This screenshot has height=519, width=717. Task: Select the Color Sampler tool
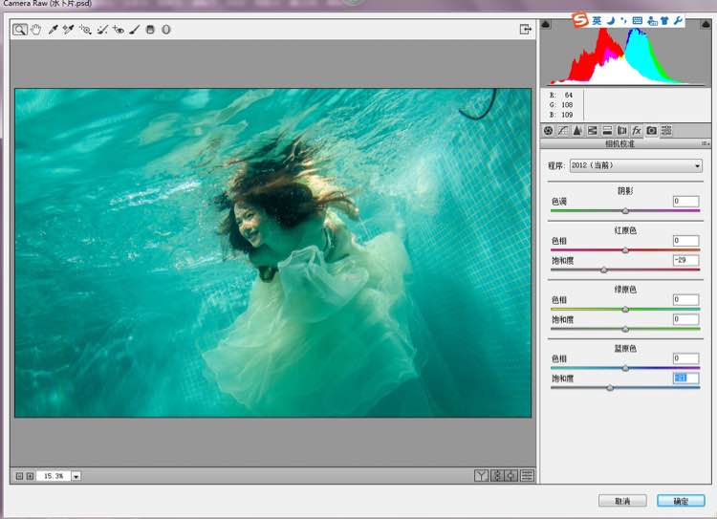[x=69, y=30]
